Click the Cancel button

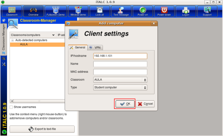point(145,104)
